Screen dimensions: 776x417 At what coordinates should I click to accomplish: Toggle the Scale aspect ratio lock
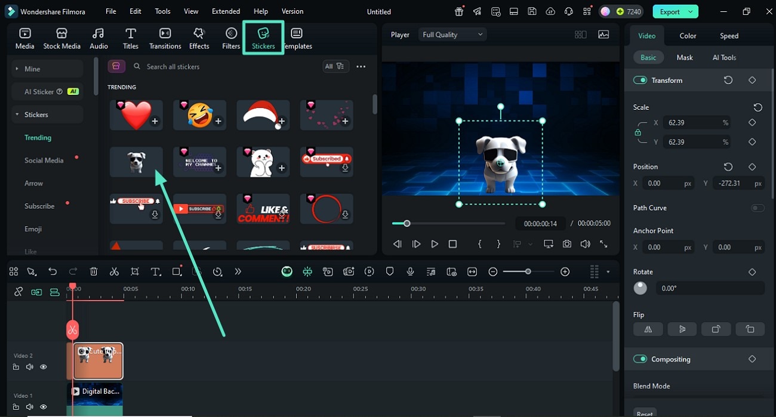point(638,132)
